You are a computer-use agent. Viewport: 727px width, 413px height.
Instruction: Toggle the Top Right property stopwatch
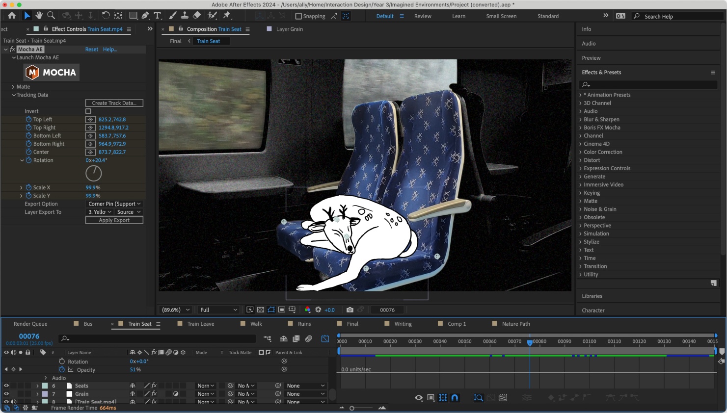tap(28, 128)
